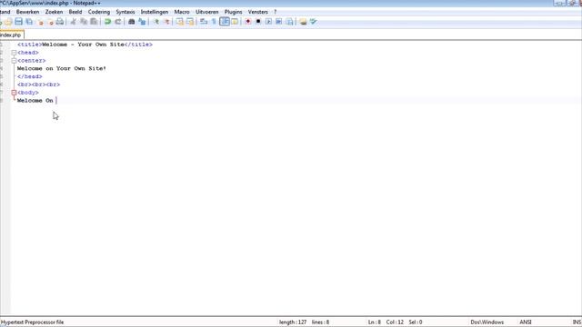Open the user defined language icon
The height and width of the screenshot is (327, 582).
[235, 22]
